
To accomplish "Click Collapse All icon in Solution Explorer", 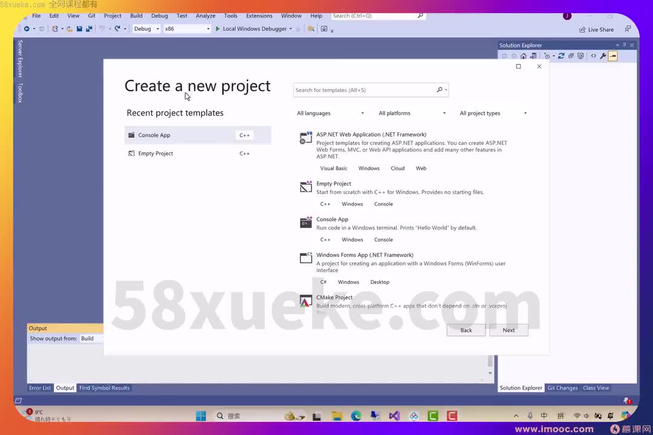I will 571,56.
